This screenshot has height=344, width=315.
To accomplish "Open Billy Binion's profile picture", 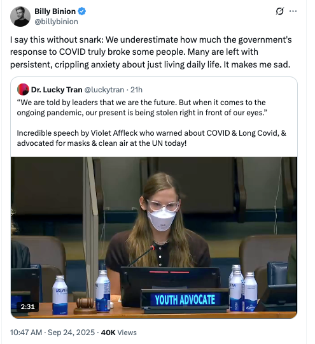I will pyautogui.click(x=20, y=17).
